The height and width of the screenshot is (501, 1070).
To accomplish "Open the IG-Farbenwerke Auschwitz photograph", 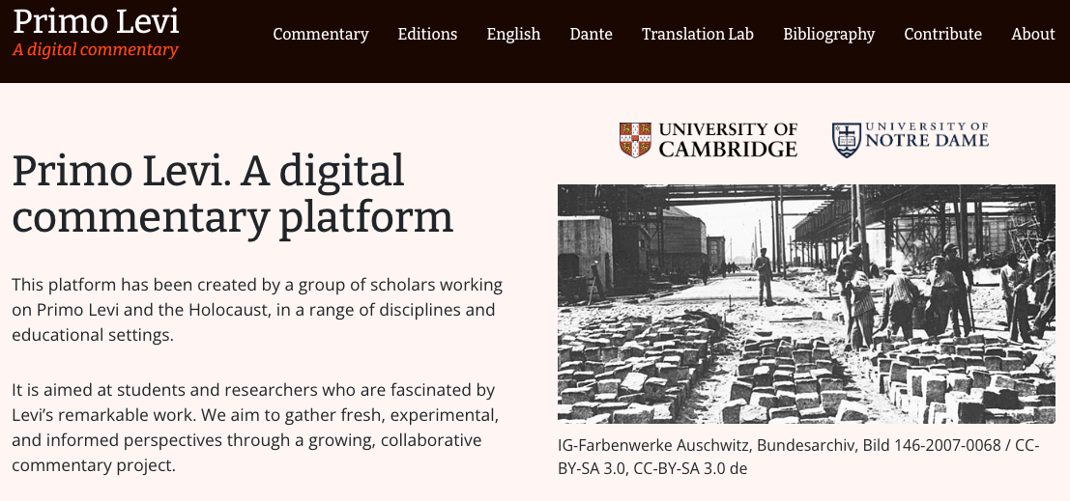I will click(806, 303).
